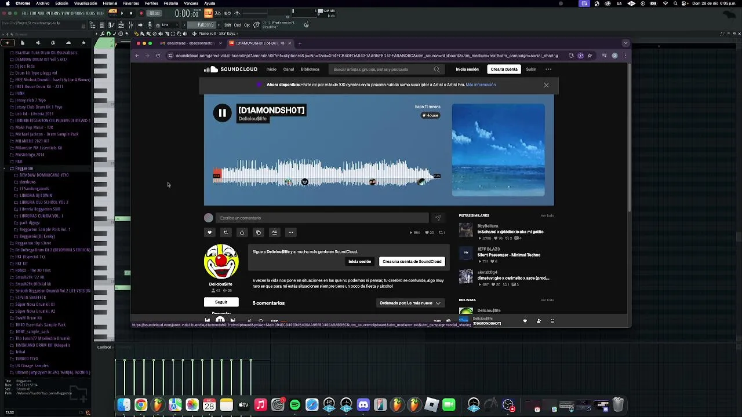The width and height of the screenshot is (742, 417).
Task: Click Inicia sesión in SoundCloud header
Action: (x=467, y=69)
